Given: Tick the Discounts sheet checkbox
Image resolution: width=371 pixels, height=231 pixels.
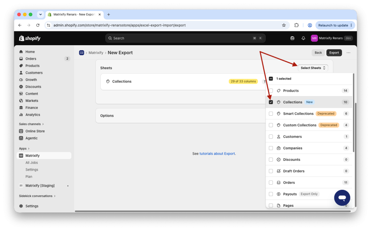Looking at the screenshot, I should tap(271, 160).
